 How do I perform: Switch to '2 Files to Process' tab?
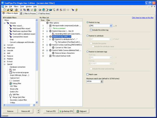(28, 13)
